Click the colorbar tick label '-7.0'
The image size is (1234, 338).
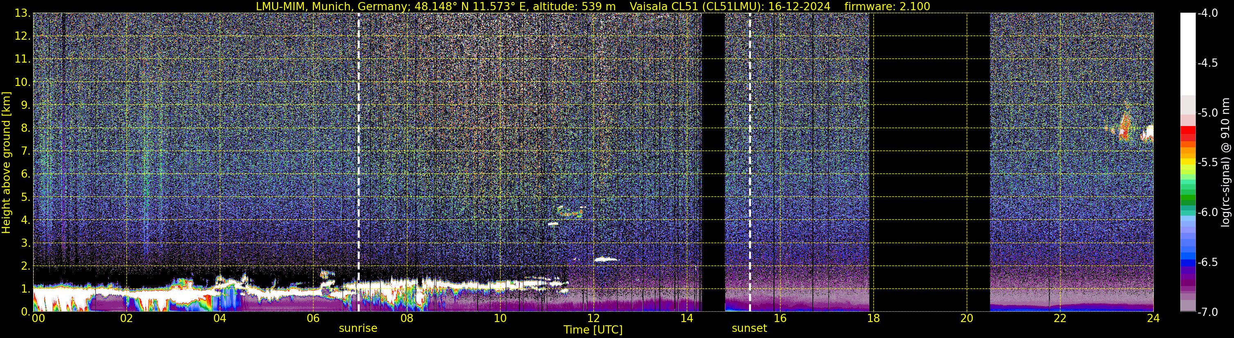[x=1207, y=312]
